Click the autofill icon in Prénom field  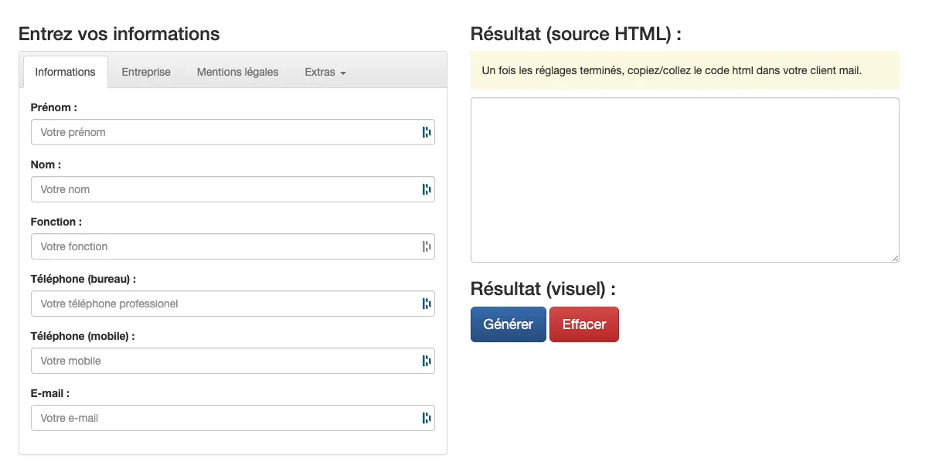426,132
